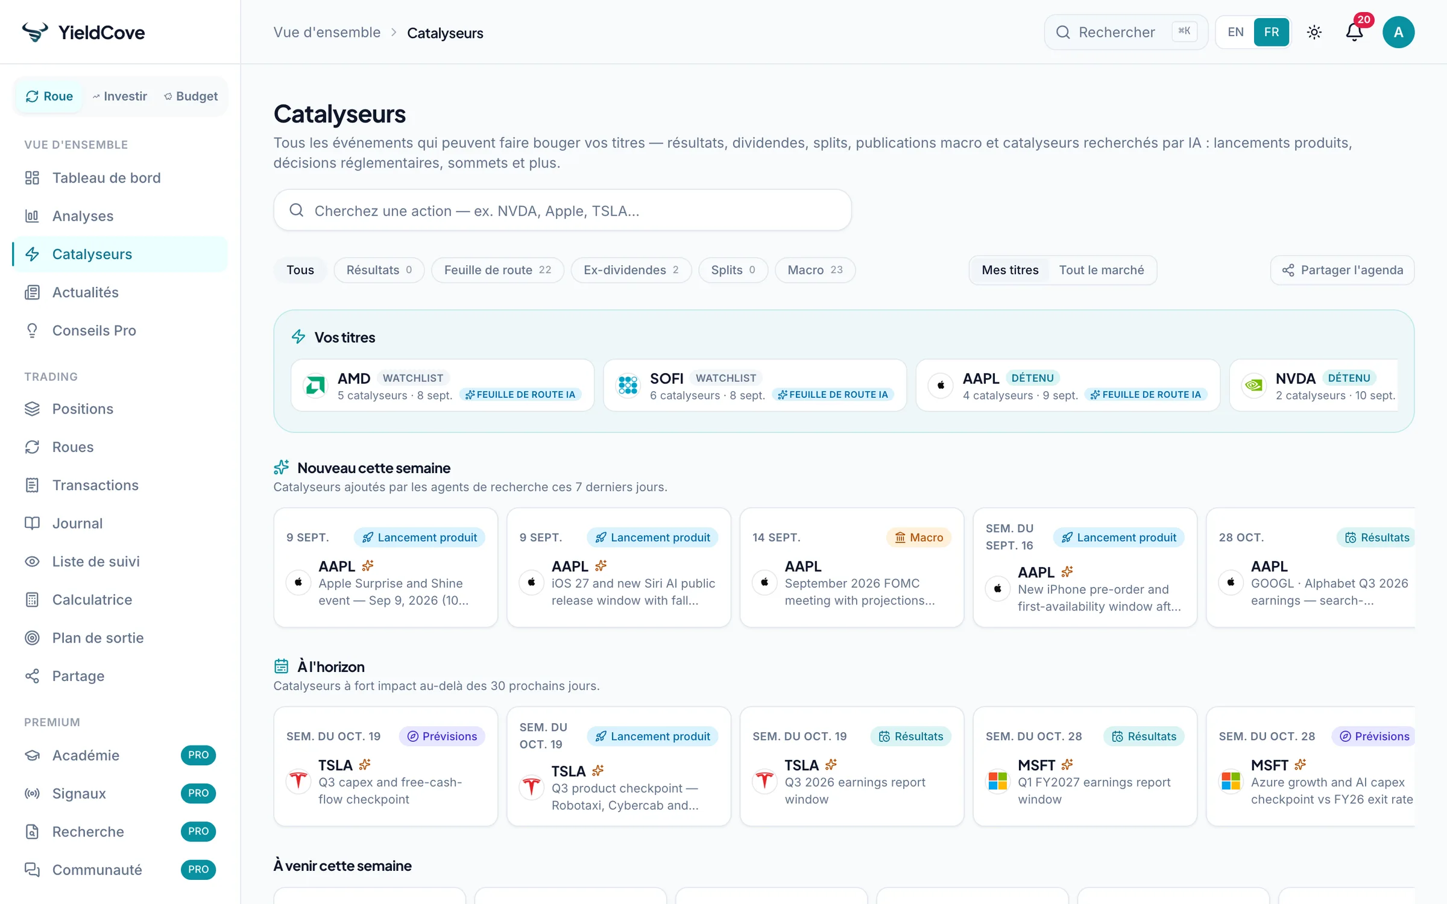This screenshot has height=904, width=1447.
Task: Open AAPL card in Vos titres
Action: coord(1067,385)
